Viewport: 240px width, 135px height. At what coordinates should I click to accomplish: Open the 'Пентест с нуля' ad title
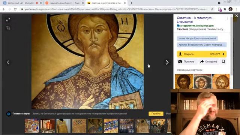tap(21, 114)
